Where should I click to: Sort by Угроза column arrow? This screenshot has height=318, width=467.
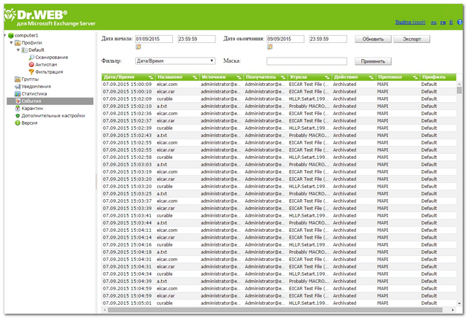click(x=328, y=77)
